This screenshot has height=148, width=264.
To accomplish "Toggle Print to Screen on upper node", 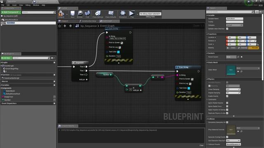I will (x=122, y=43).
